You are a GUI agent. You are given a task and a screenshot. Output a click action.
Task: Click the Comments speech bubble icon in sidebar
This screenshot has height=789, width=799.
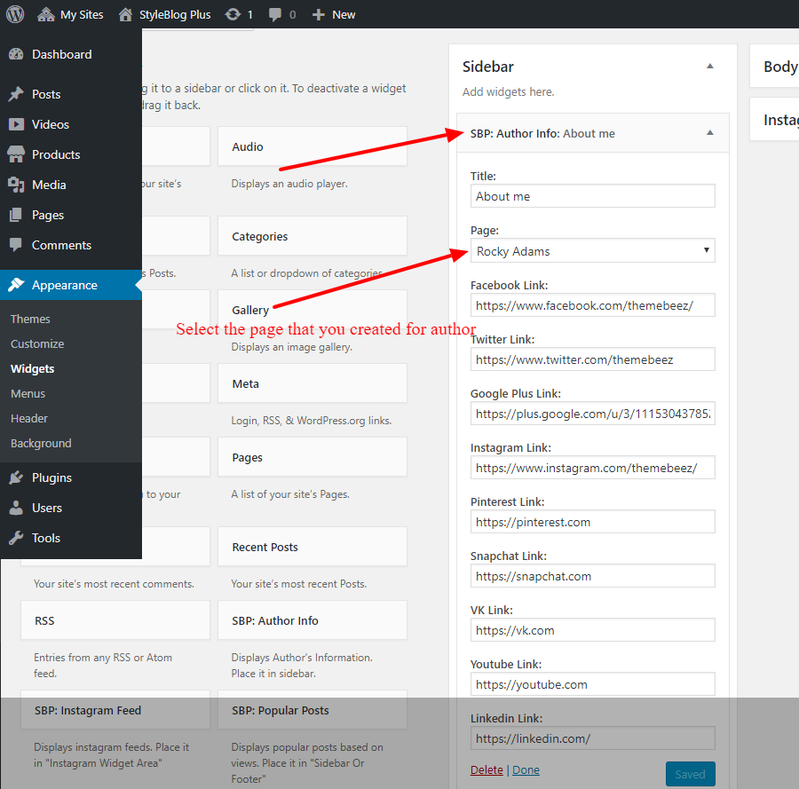(16, 245)
